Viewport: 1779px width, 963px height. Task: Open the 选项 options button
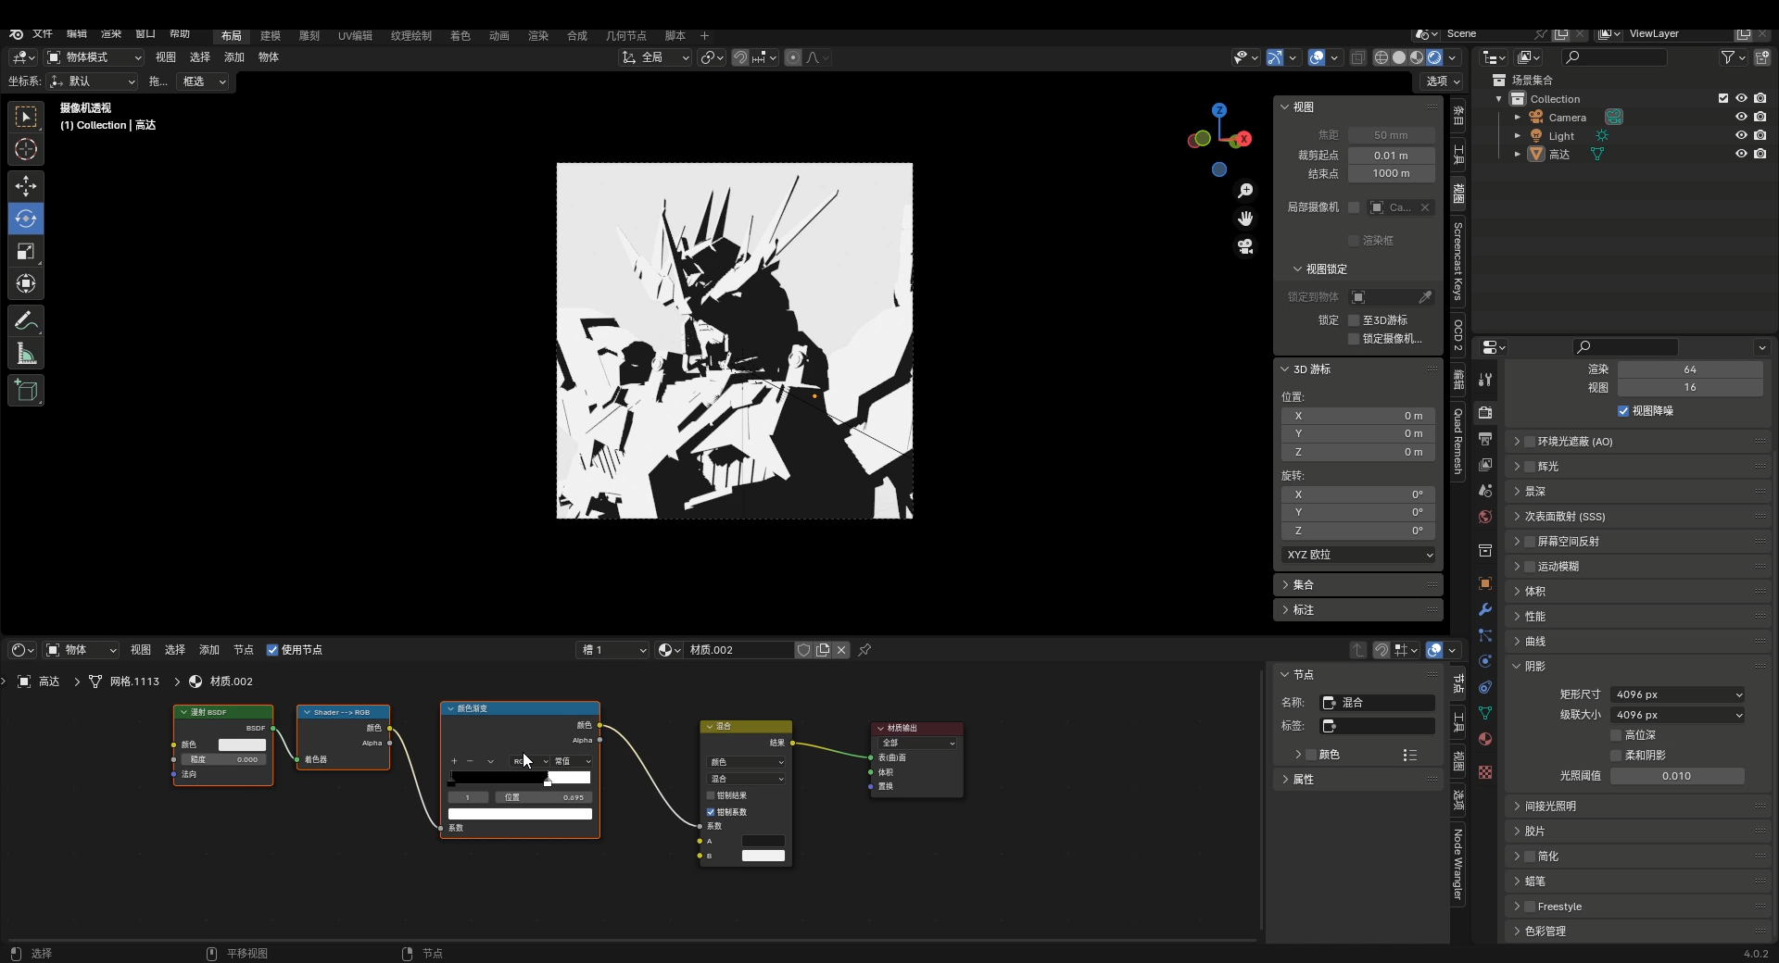click(x=1443, y=81)
